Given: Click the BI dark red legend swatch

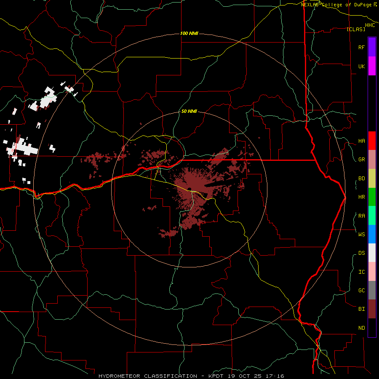Looking at the screenshot, I should click(372, 309).
